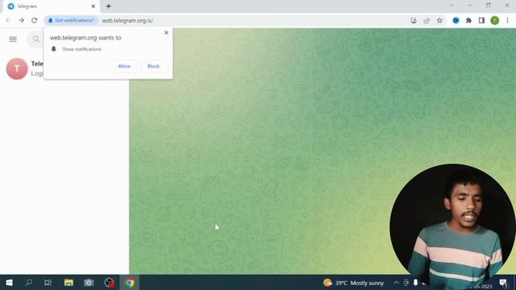Share this page icon
This screenshot has height=290, width=516.
[427, 20]
